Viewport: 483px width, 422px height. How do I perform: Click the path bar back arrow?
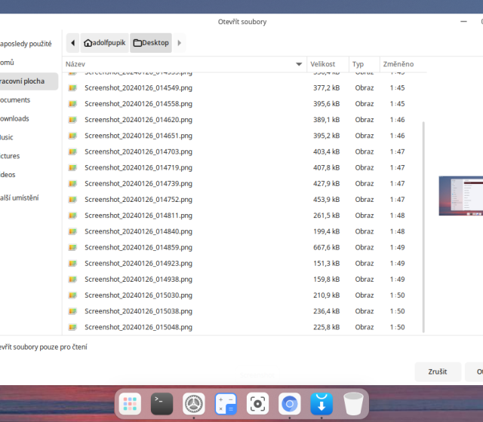[x=73, y=43]
